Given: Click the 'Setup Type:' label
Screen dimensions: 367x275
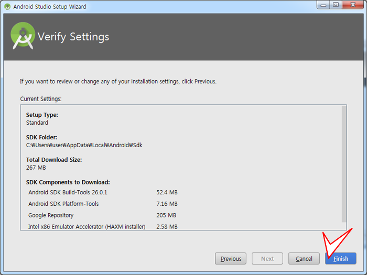Looking at the screenshot, I should coord(42,115).
